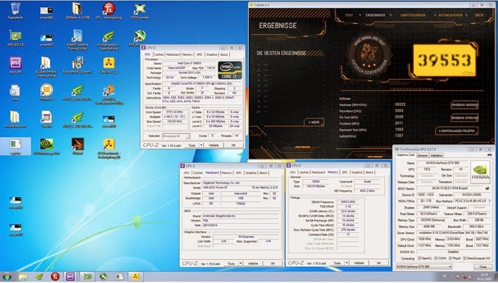Viewport: 498px width, 283px height.
Task: Open the Papierkorb recycle bin icon
Action: (x=14, y=9)
